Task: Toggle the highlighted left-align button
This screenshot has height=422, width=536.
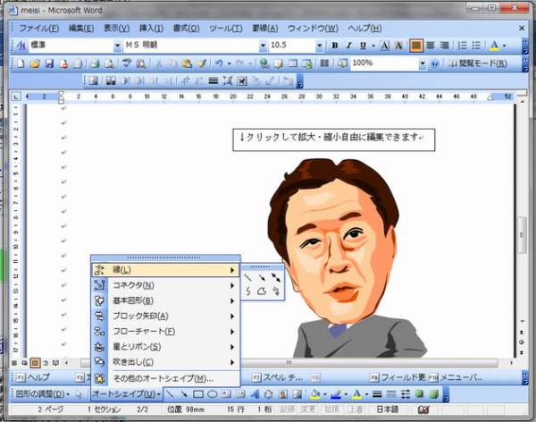Action: [x=416, y=46]
